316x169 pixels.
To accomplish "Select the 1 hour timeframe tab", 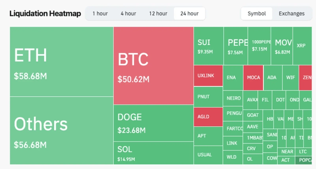I will [100, 13].
